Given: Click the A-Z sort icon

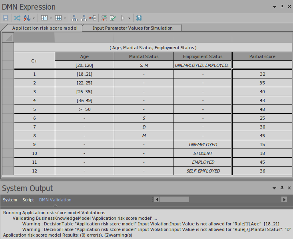Looking at the screenshot, I should tap(27, 18).
